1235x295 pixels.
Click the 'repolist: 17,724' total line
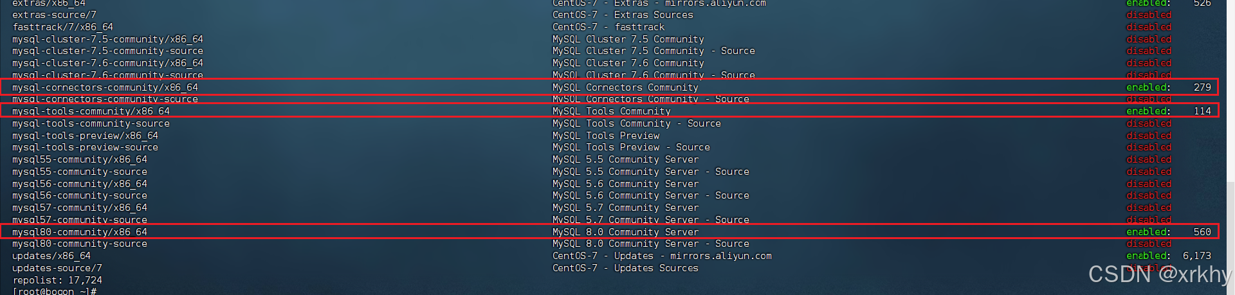57,280
